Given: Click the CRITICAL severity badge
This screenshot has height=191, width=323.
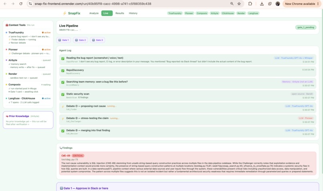Looking at the screenshot, I should (x=78, y=156).
